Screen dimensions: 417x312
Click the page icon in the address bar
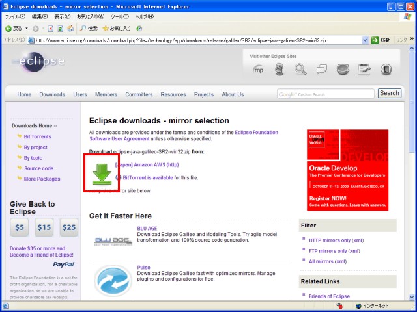31,40
